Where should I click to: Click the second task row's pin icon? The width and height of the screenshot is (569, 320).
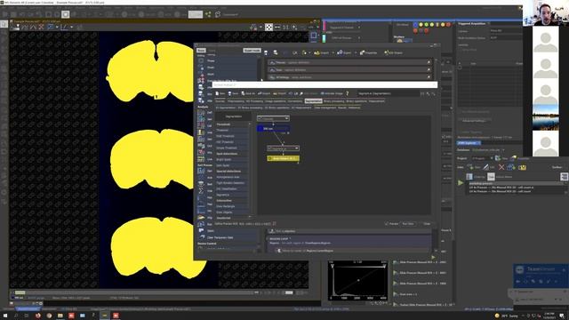(429, 69)
